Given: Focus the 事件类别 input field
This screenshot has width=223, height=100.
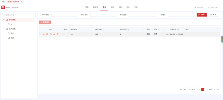Looking at the screenshot, I should 142,15.
